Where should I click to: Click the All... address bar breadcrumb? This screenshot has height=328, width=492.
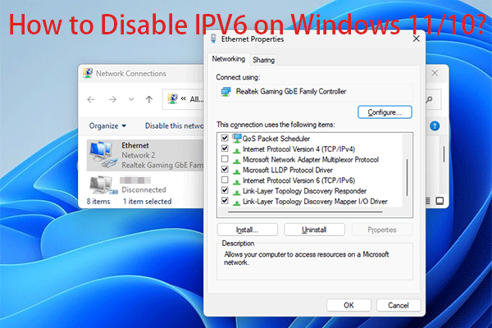[x=197, y=99]
